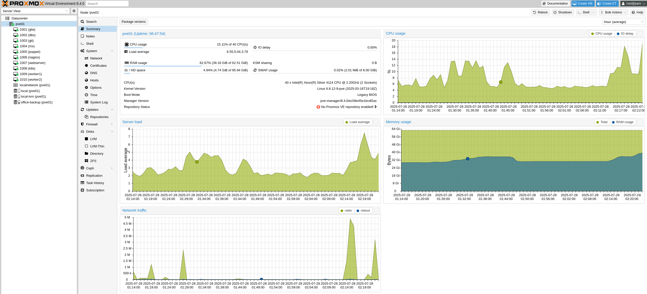
Task: Collapse the pve01 tree node
Action: click(7, 24)
